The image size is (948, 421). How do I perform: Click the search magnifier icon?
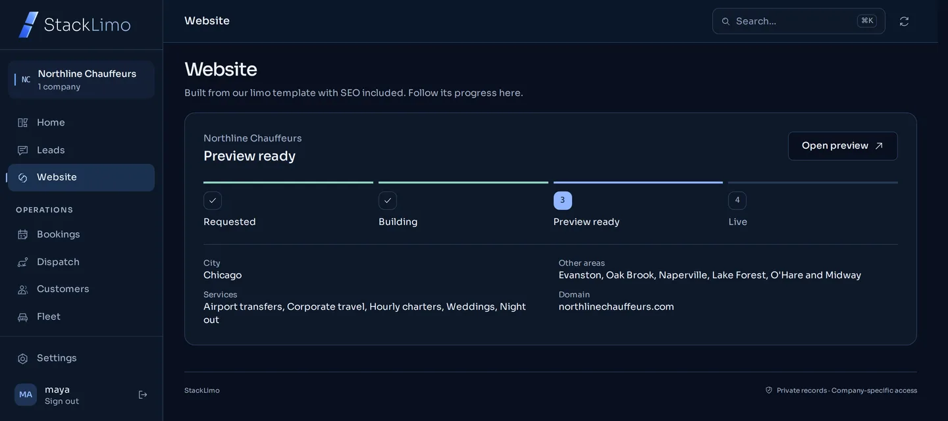726,21
